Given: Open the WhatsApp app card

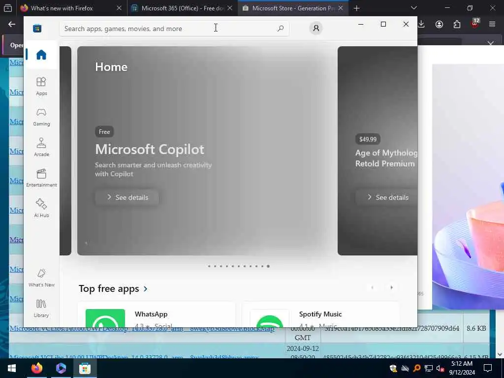Looking at the screenshot, I should pyautogui.click(x=156, y=315).
